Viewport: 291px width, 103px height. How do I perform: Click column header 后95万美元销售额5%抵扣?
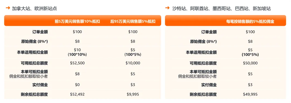pos(133,22)
